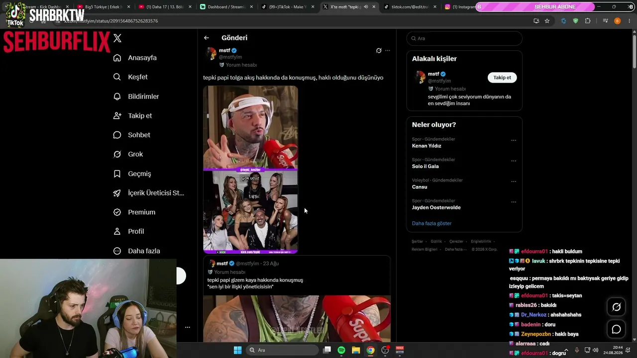Image resolution: width=637 pixels, height=358 pixels.
Task: Switch to the Dashboard Stream tab
Action: 226,7
